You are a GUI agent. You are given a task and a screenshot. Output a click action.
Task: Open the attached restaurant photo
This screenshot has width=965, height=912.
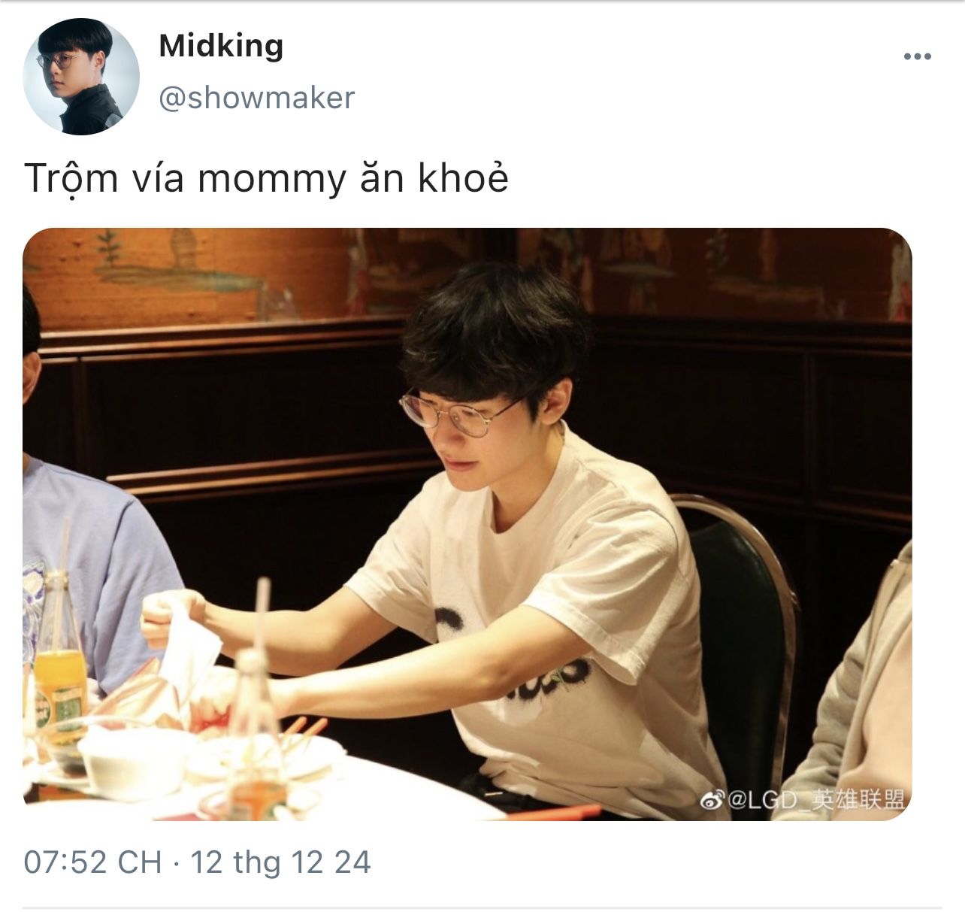pyautogui.click(x=467, y=523)
